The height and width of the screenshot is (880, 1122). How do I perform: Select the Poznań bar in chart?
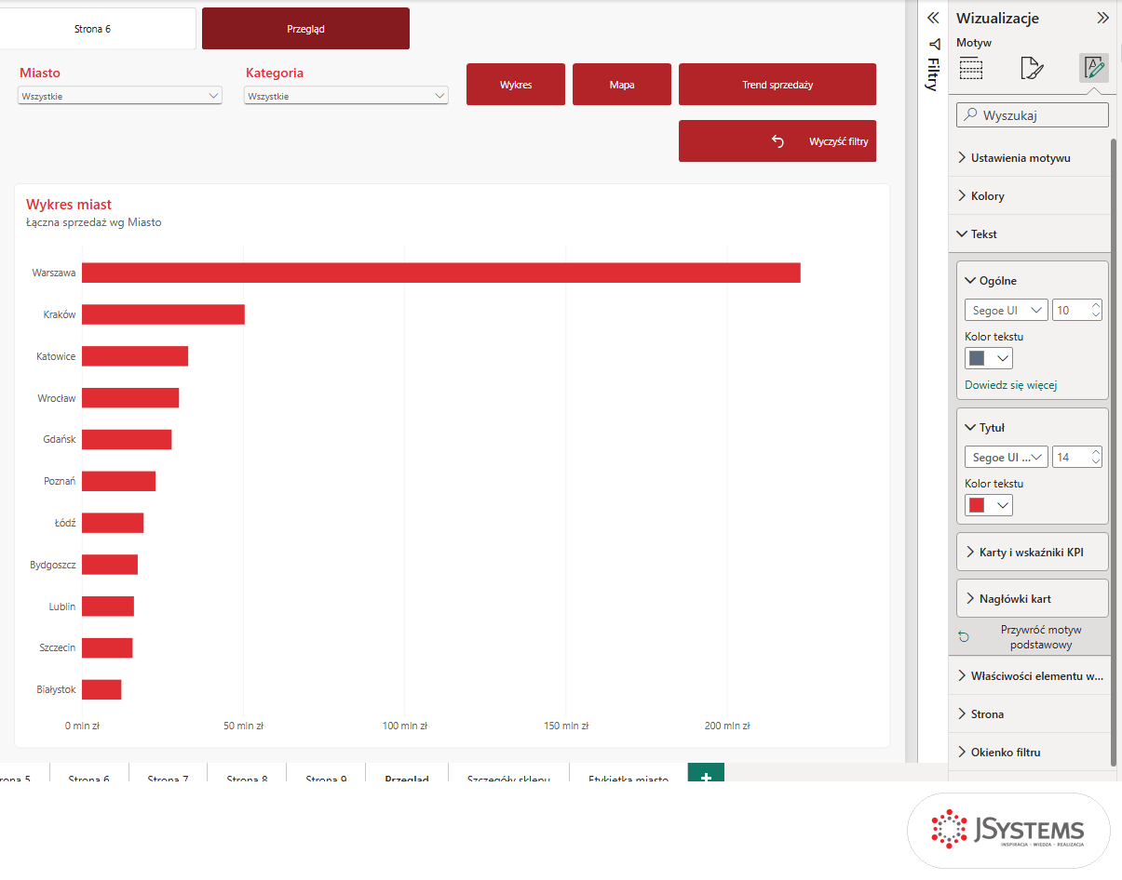[x=118, y=481]
